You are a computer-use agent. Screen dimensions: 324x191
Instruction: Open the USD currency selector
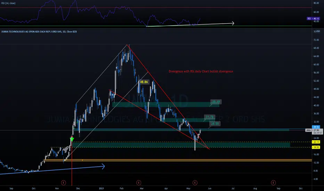click(318, 31)
